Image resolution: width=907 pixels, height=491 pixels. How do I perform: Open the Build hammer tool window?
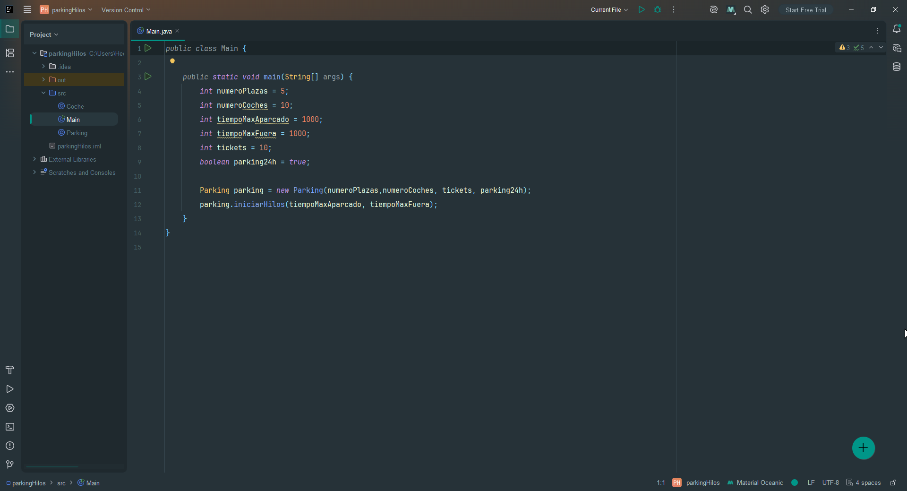(10, 370)
